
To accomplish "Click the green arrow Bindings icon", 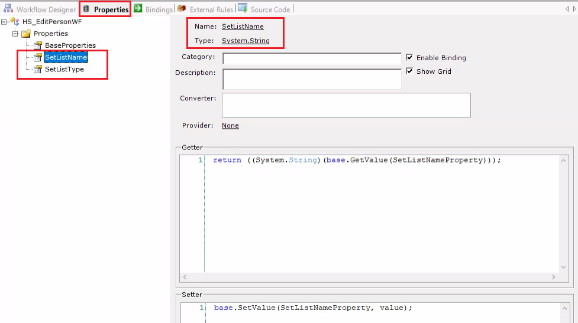I will click(x=138, y=8).
